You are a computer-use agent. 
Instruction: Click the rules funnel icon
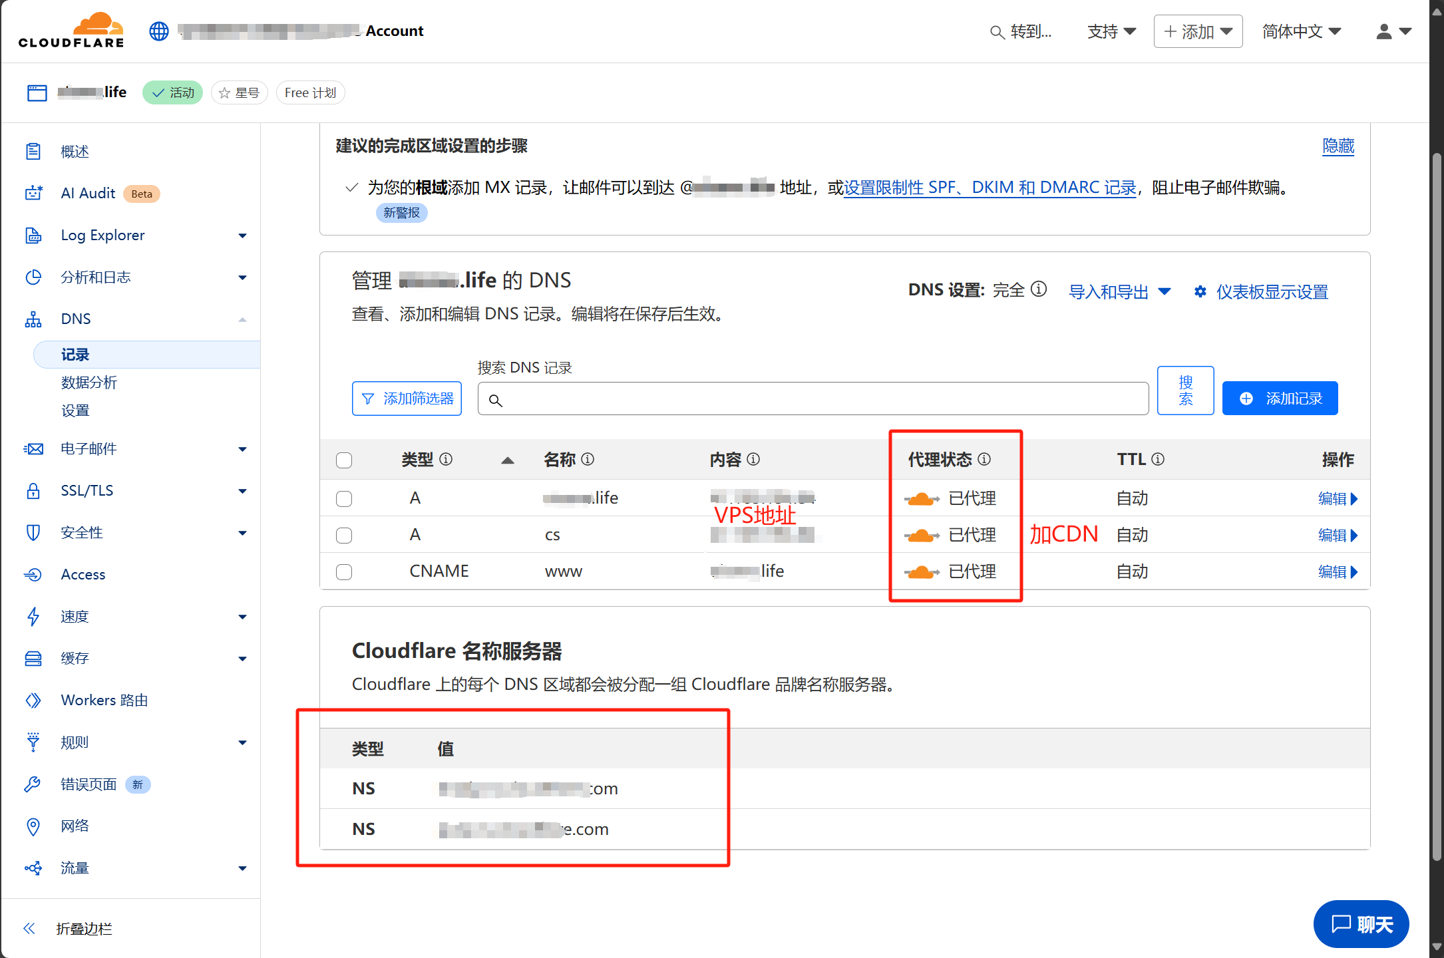(x=33, y=742)
